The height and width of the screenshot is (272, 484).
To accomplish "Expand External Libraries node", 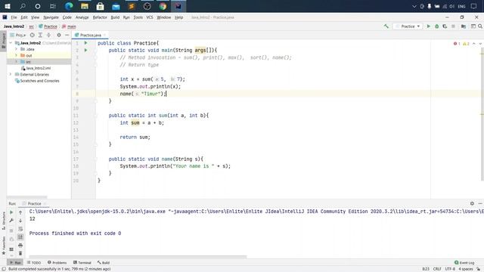I will pos(11,74).
